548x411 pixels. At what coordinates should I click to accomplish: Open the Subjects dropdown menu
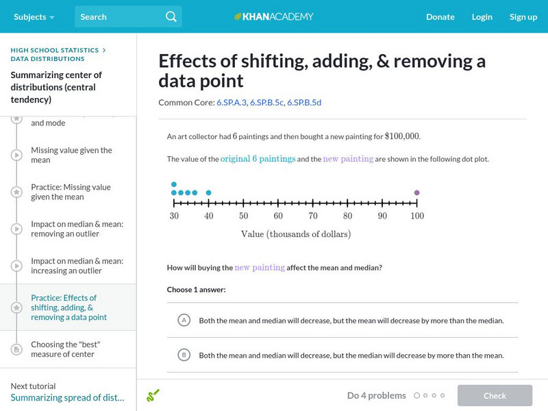(x=34, y=16)
